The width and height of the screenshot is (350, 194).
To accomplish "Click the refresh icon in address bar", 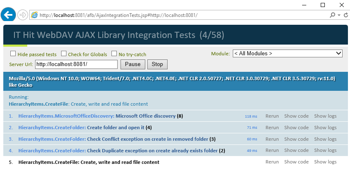I will point(346,15).
